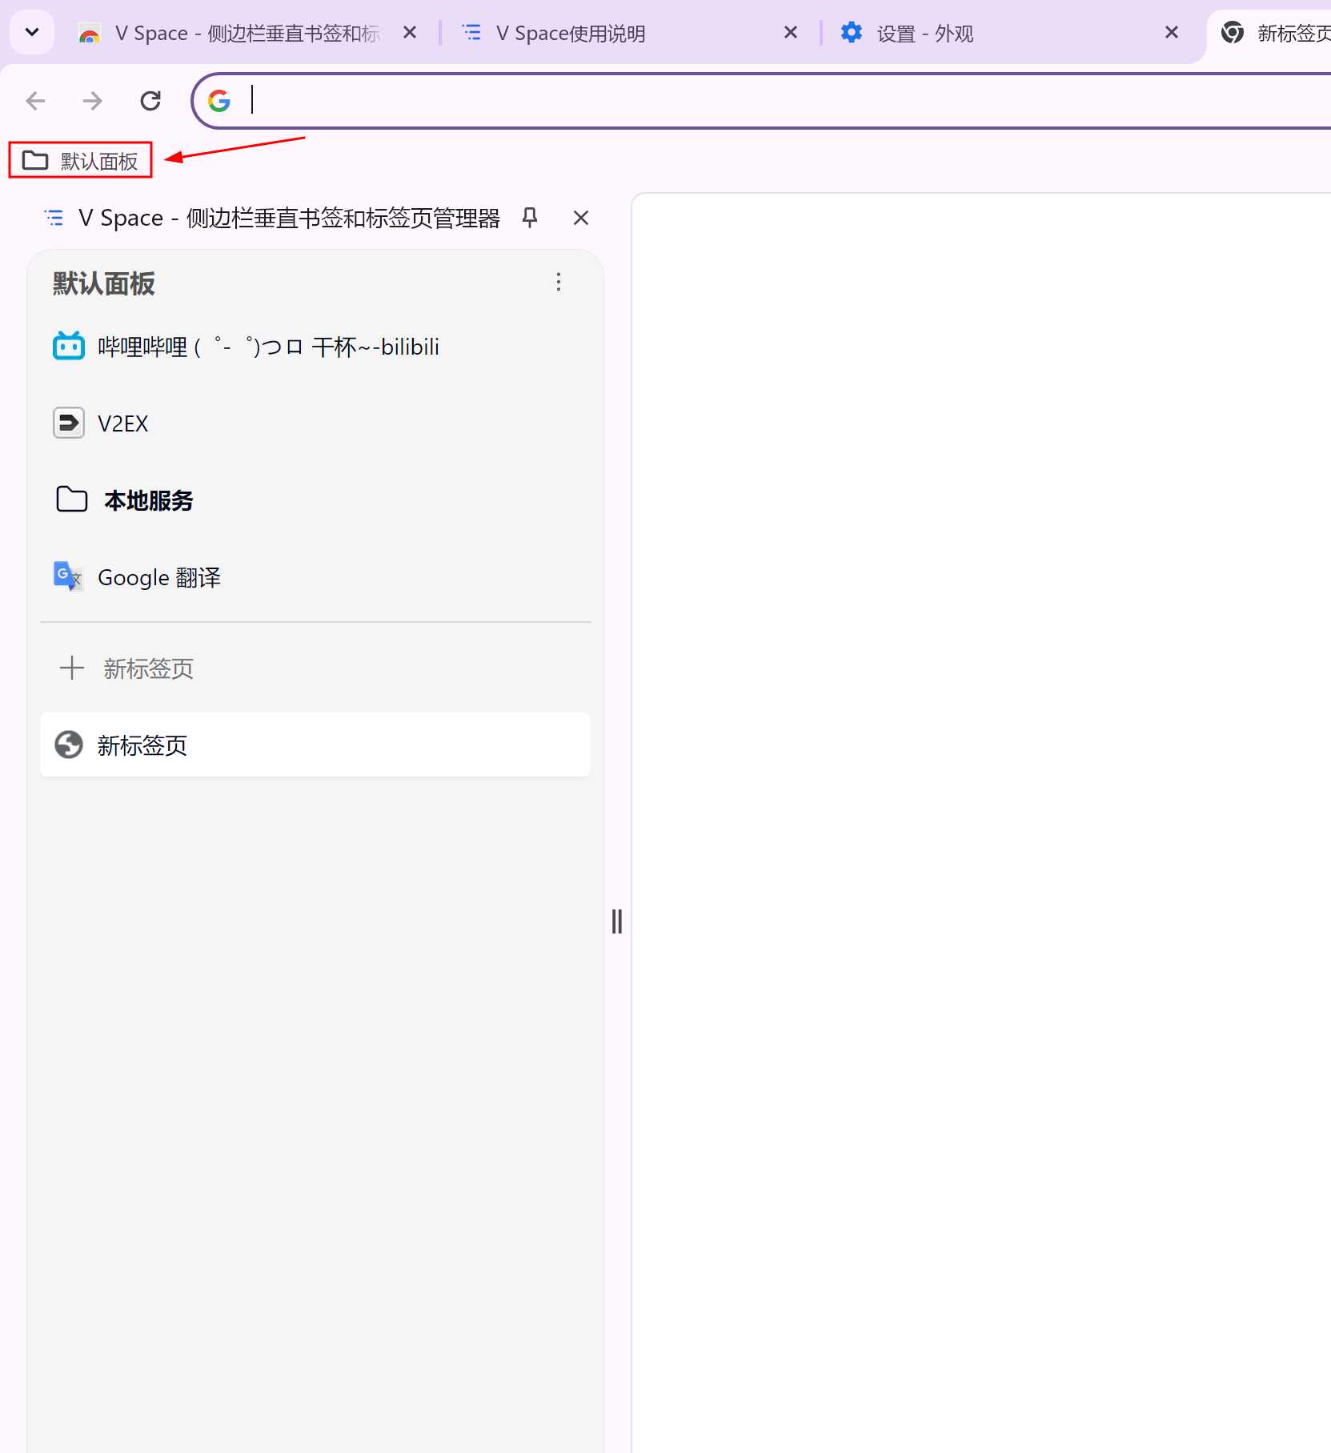This screenshot has height=1453, width=1331.
Task: Open the 默认面板 panel options menu
Action: (x=558, y=282)
